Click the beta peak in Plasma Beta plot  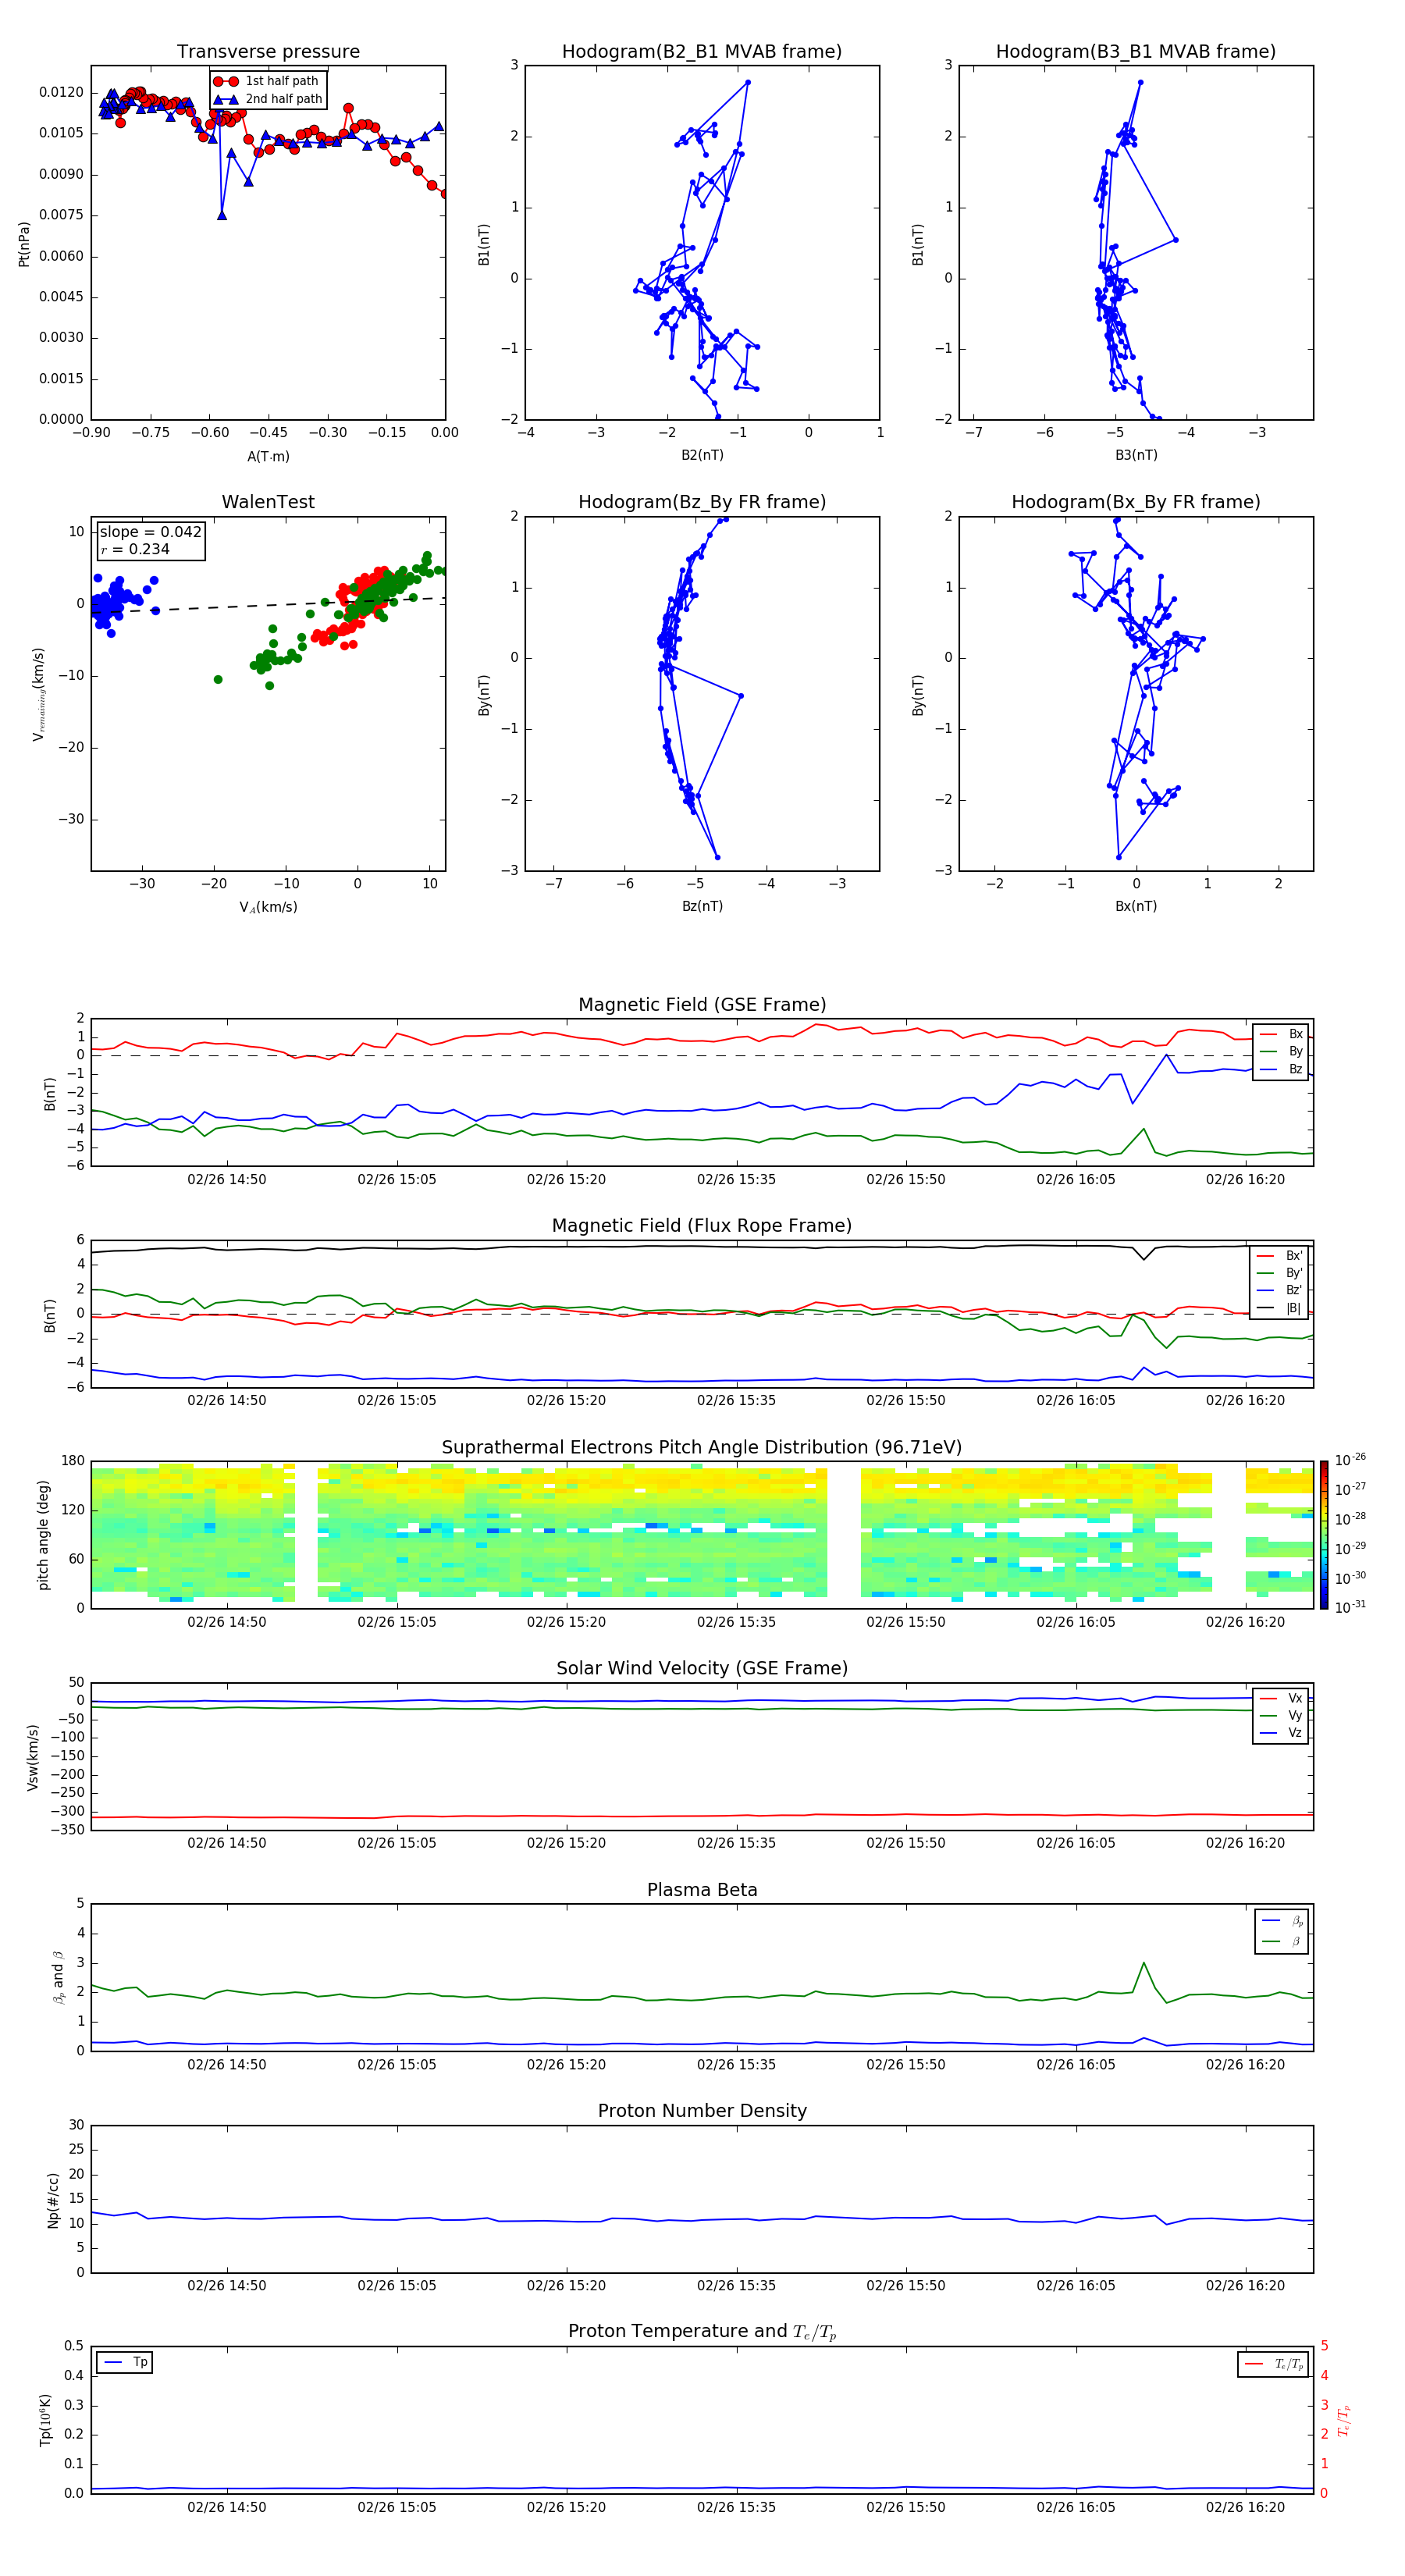pyautogui.click(x=1143, y=1963)
